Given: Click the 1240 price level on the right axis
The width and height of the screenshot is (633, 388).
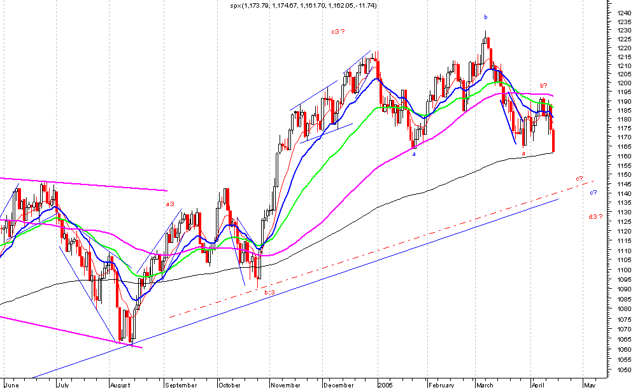Looking at the screenshot, I should point(624,13).
